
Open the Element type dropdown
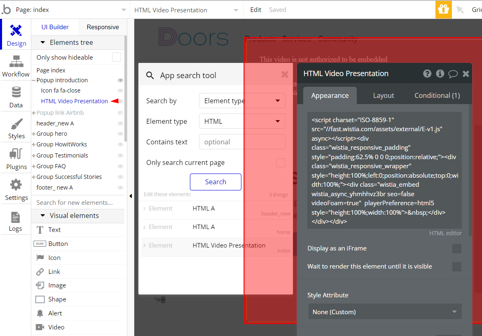click(242, 121)
